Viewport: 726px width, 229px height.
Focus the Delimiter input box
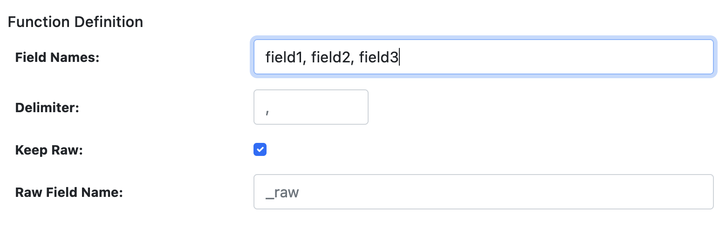311,107
